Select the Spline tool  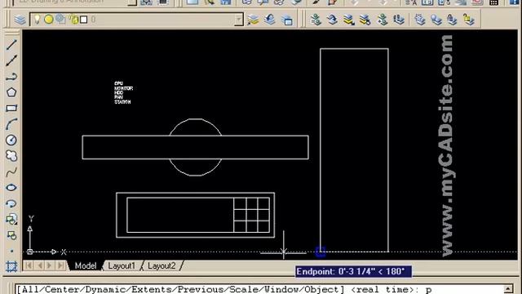(x=11, y=172)
